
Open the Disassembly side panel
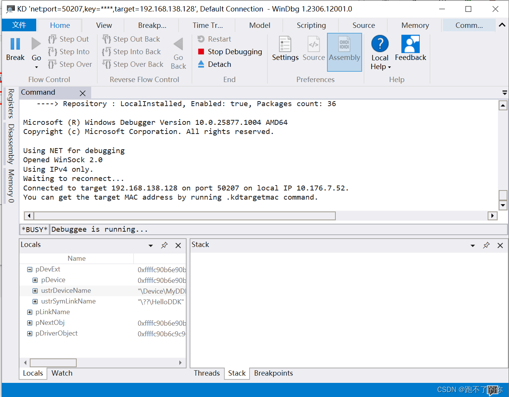coord(11,144)
